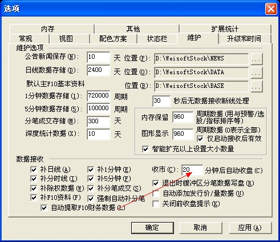This screenshot has width=280, height=242.
Task: Click the 确定 button
Action: (152, 228)
